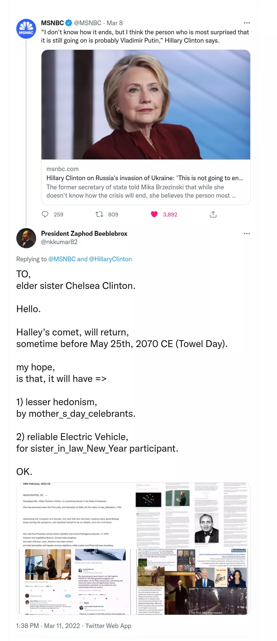Open MSNBC tweet's three-dot more menu

coord(247,23)
